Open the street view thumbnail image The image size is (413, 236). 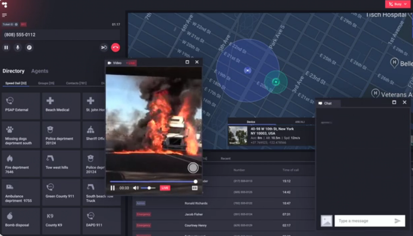238,136
